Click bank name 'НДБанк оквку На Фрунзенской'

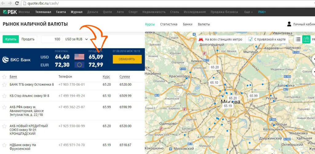(23, 147)
